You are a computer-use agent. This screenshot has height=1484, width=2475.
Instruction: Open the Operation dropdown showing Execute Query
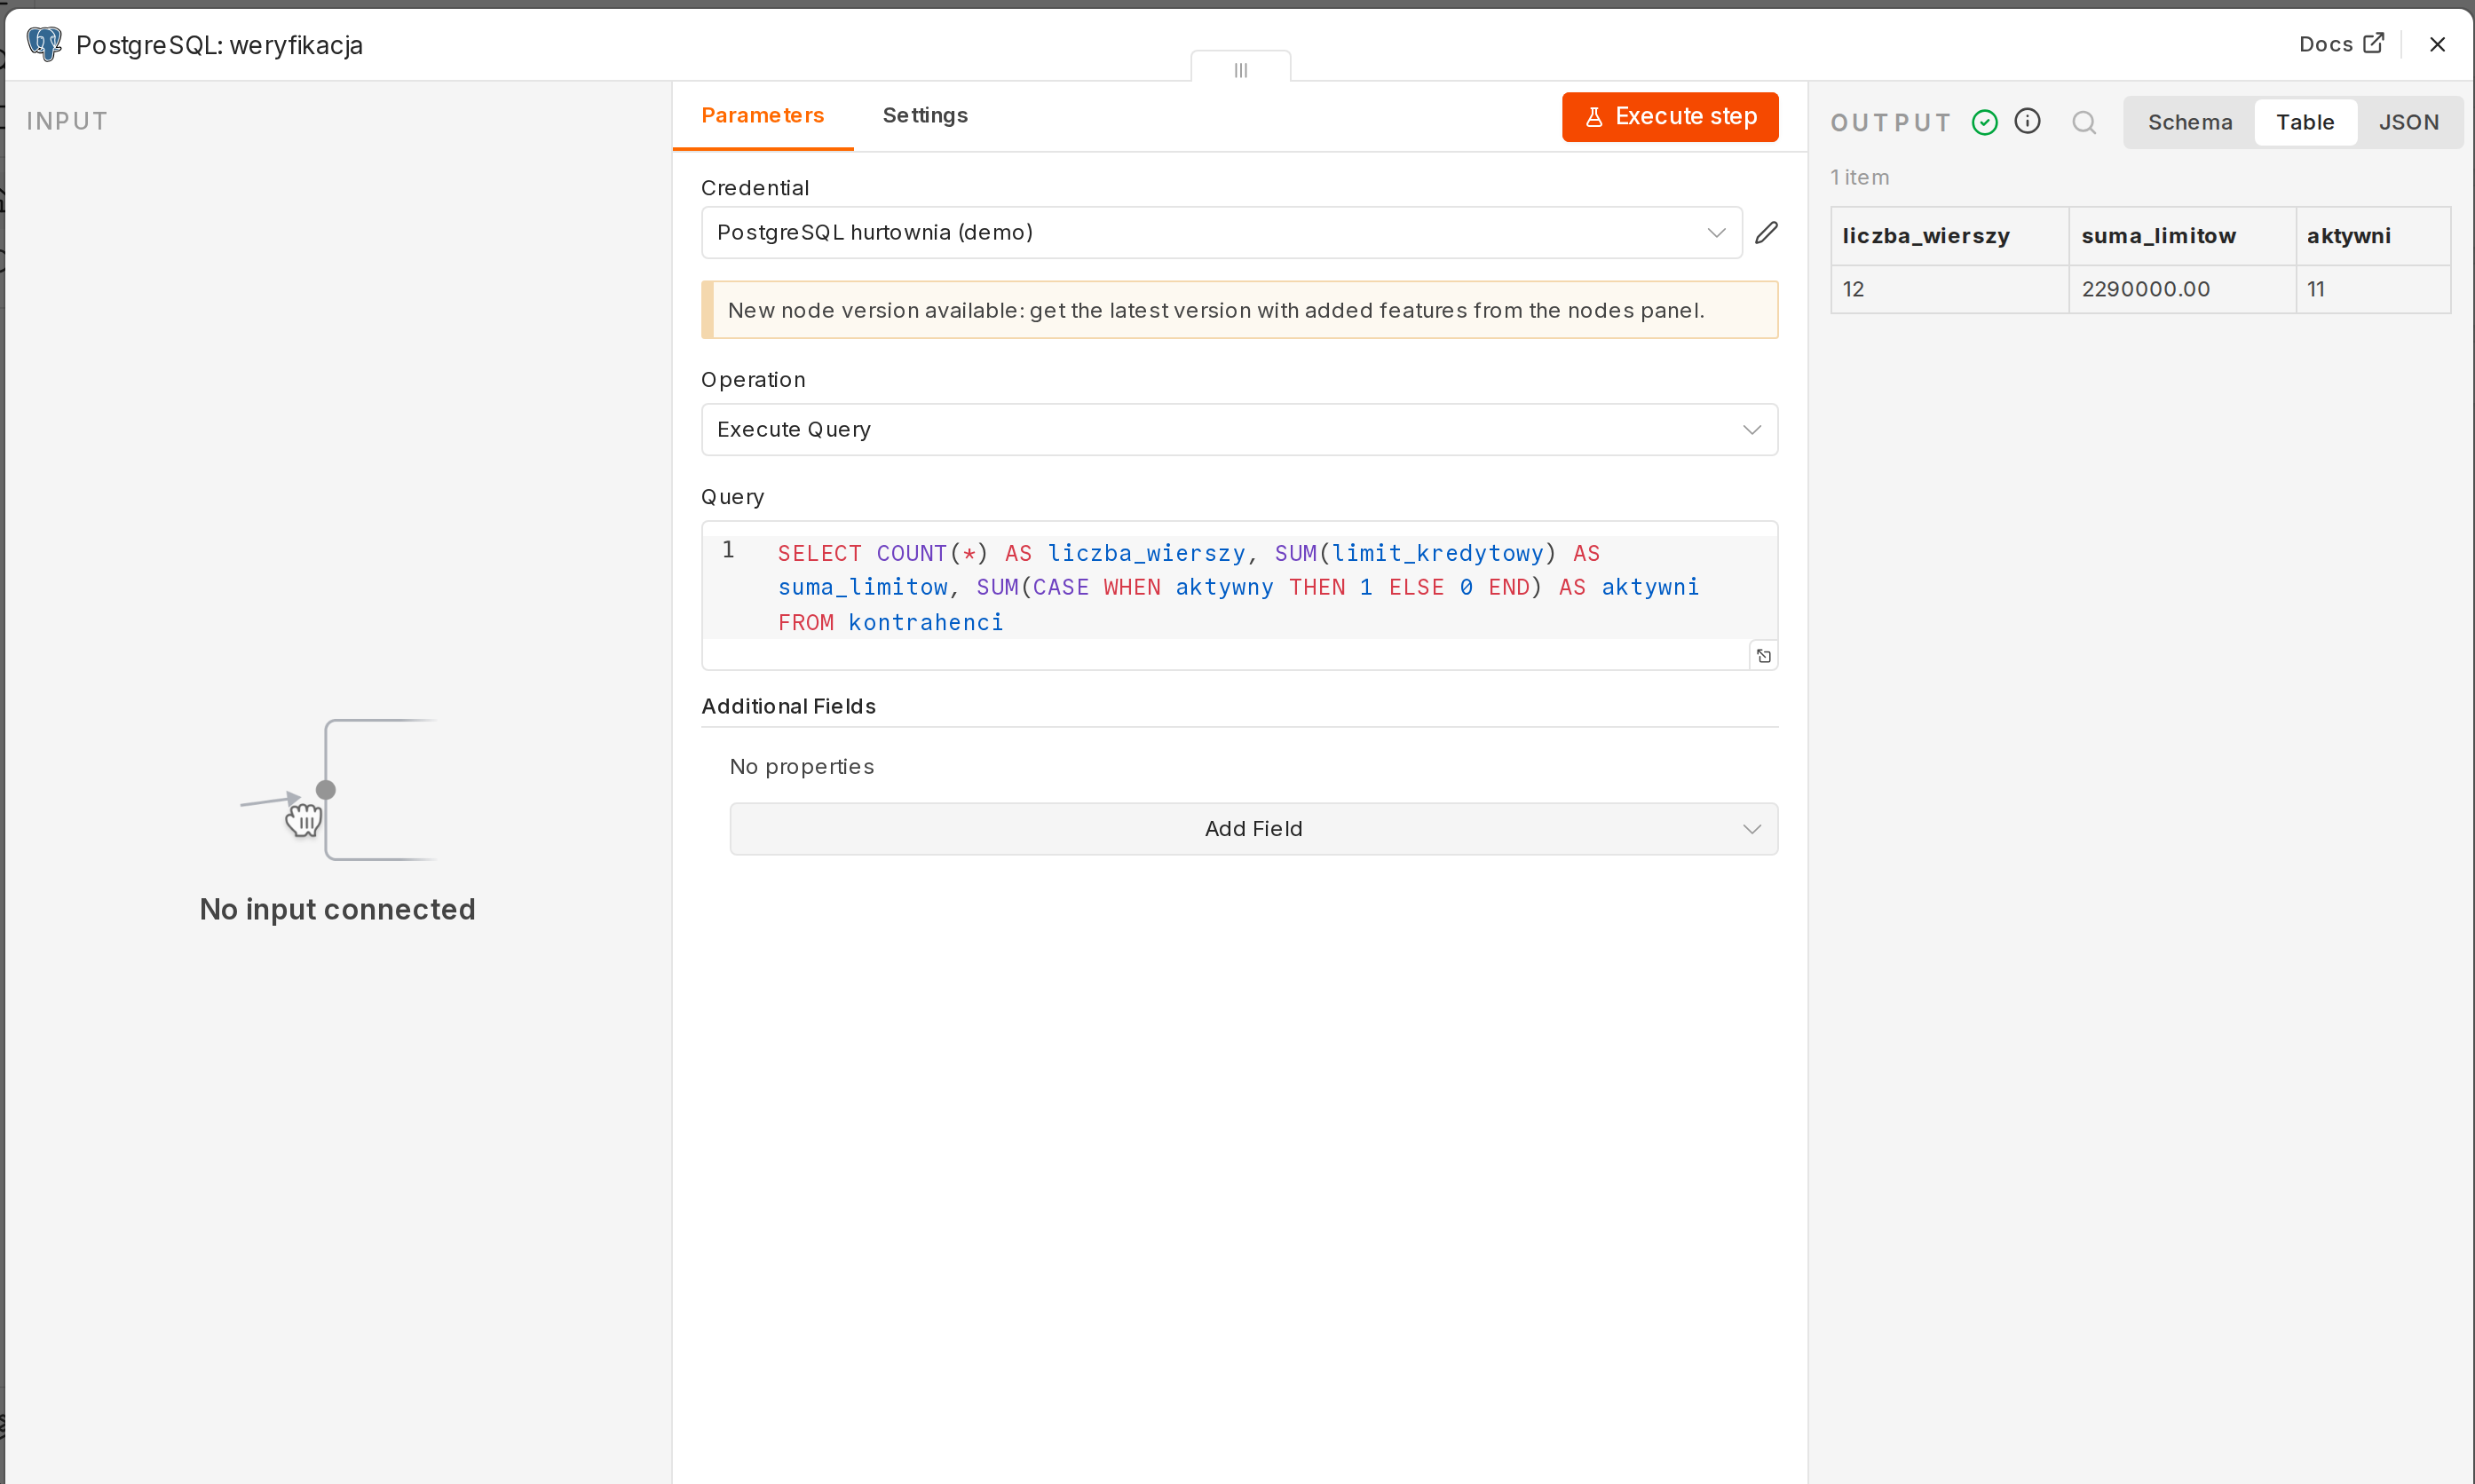(x=1239, y=429)
